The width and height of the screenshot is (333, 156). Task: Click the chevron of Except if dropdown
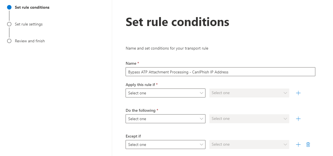[201, 145]
